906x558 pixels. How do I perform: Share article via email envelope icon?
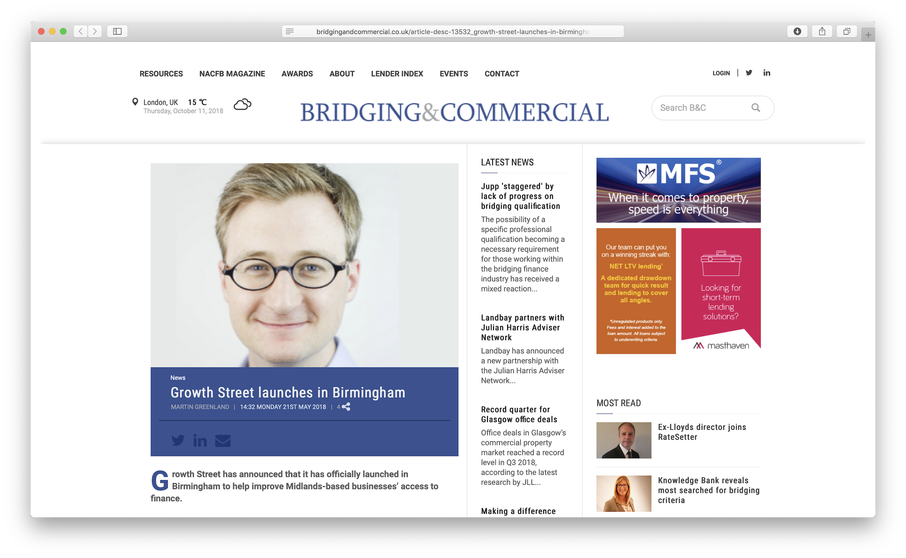[223, 441]
